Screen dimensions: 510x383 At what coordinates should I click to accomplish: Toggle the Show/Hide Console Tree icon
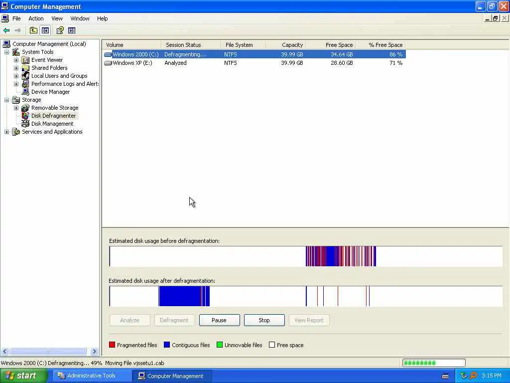[x=45, y=30]
